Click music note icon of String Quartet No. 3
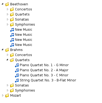Image resolution: width=102 pixels, height=103 pixels. [17, 80]
